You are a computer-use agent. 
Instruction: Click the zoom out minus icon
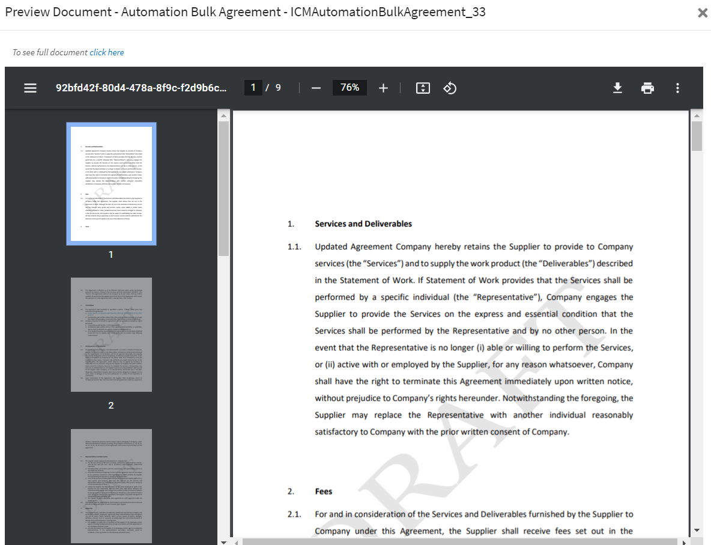tap(316, 88)
